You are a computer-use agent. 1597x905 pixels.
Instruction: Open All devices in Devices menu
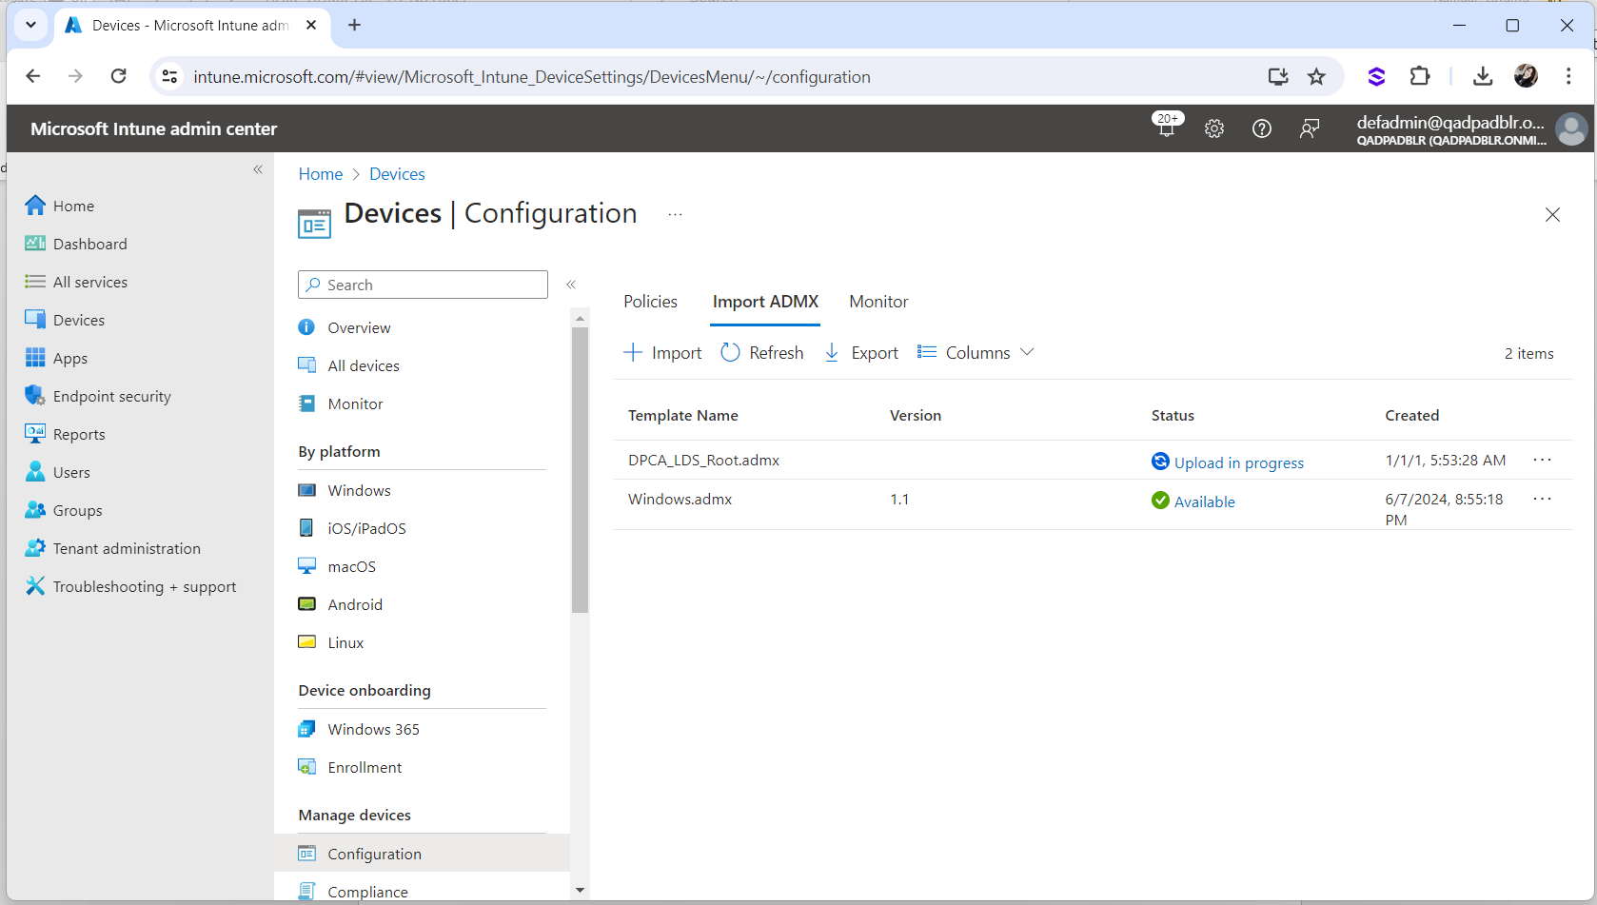pyautogui.click(x=364, y=365)
